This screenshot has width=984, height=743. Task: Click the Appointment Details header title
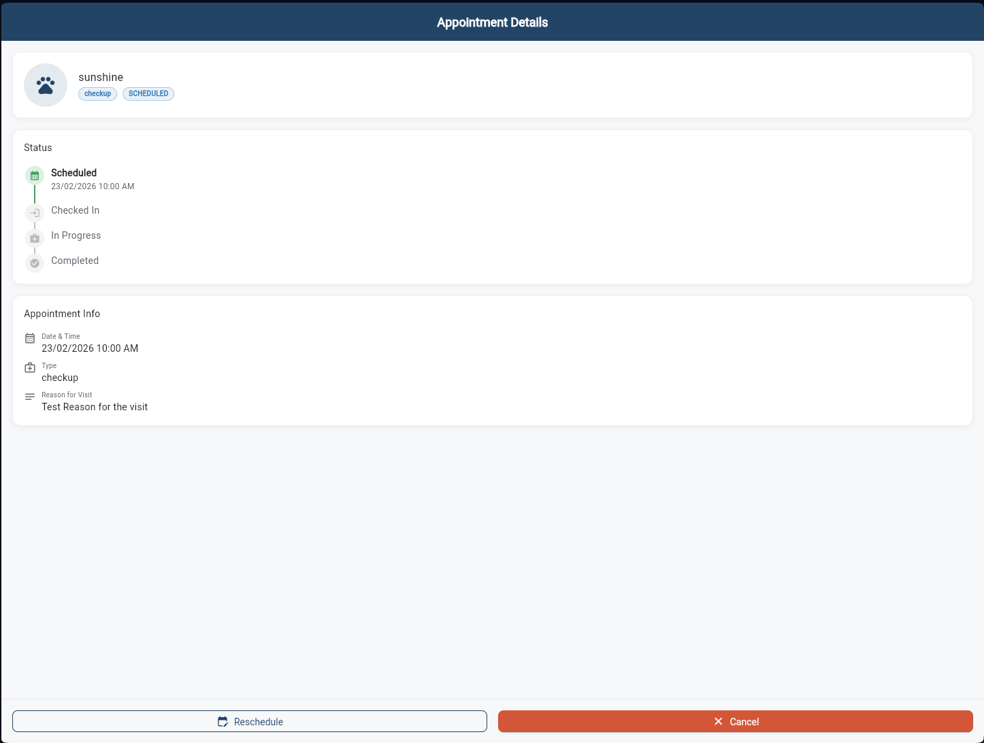491,22
